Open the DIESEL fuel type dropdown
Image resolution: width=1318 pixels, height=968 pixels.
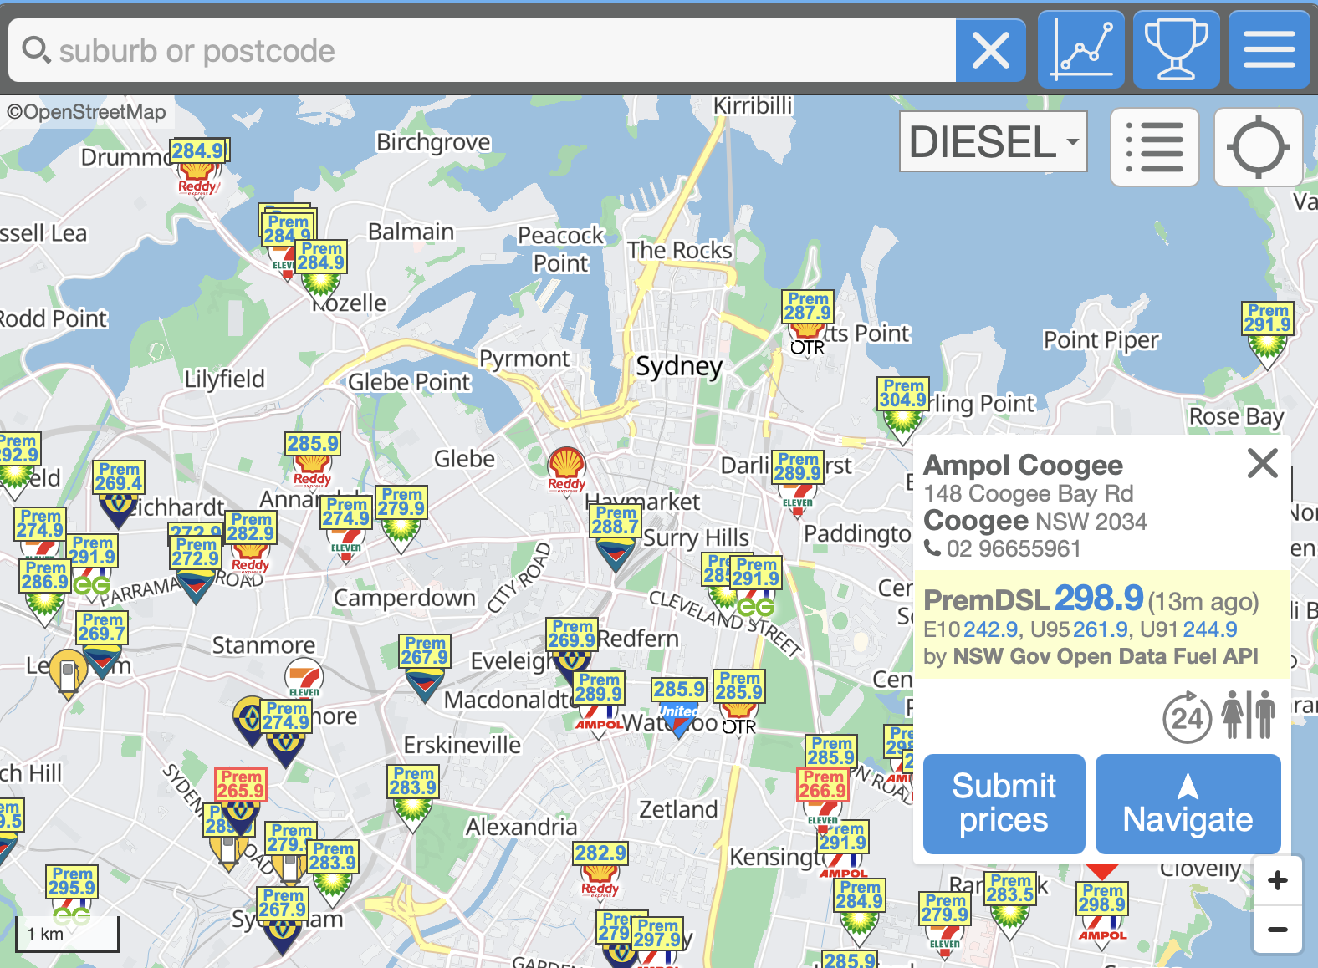point(994,141)
